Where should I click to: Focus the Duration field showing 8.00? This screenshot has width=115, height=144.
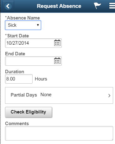pyautogui.click(x=19, y=79)
